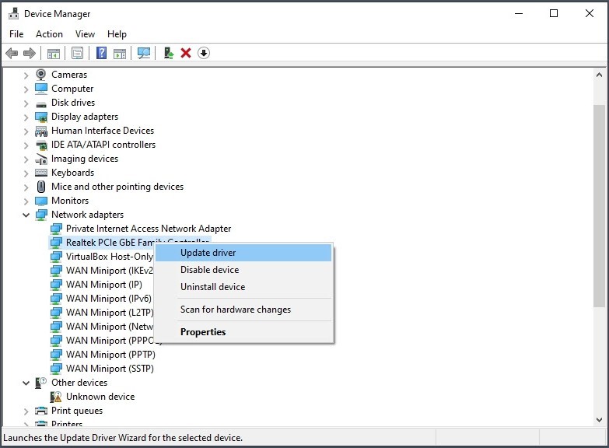Click Update device driver toolbar icon
609x448 pixels.
(168, 53)
